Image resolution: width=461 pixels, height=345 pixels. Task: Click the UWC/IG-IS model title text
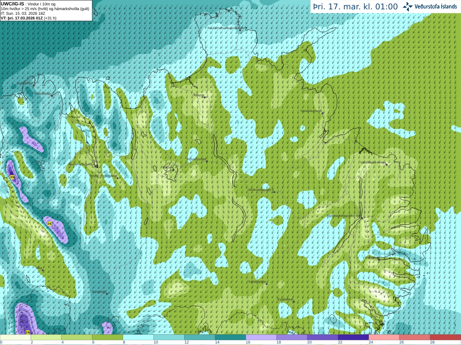[13, 4]
